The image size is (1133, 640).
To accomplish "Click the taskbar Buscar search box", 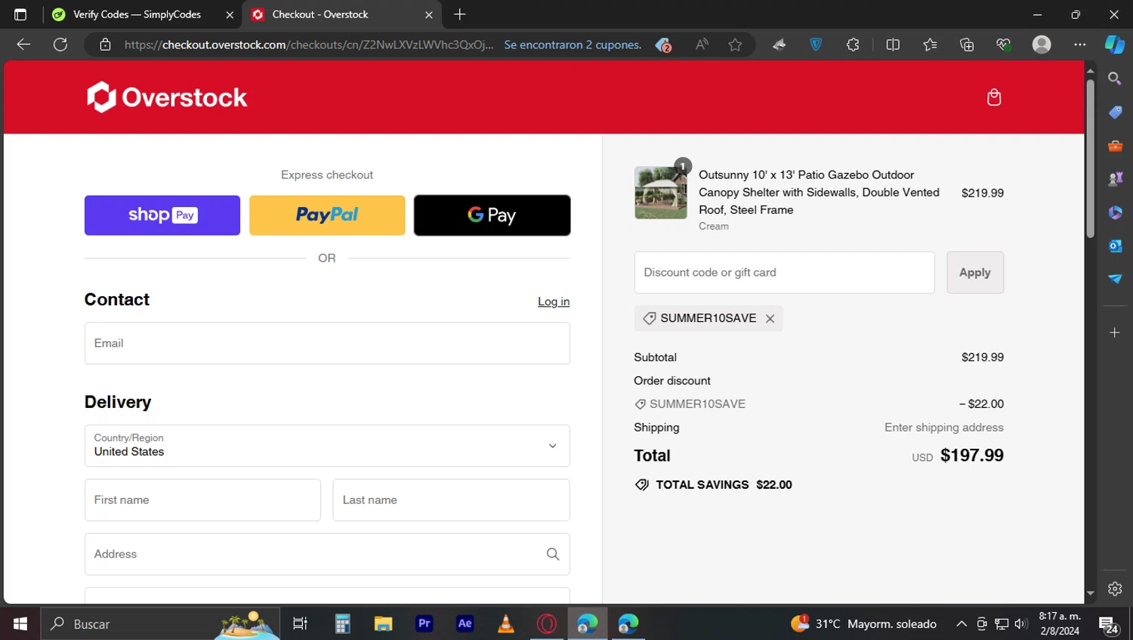I will [160, 624].
